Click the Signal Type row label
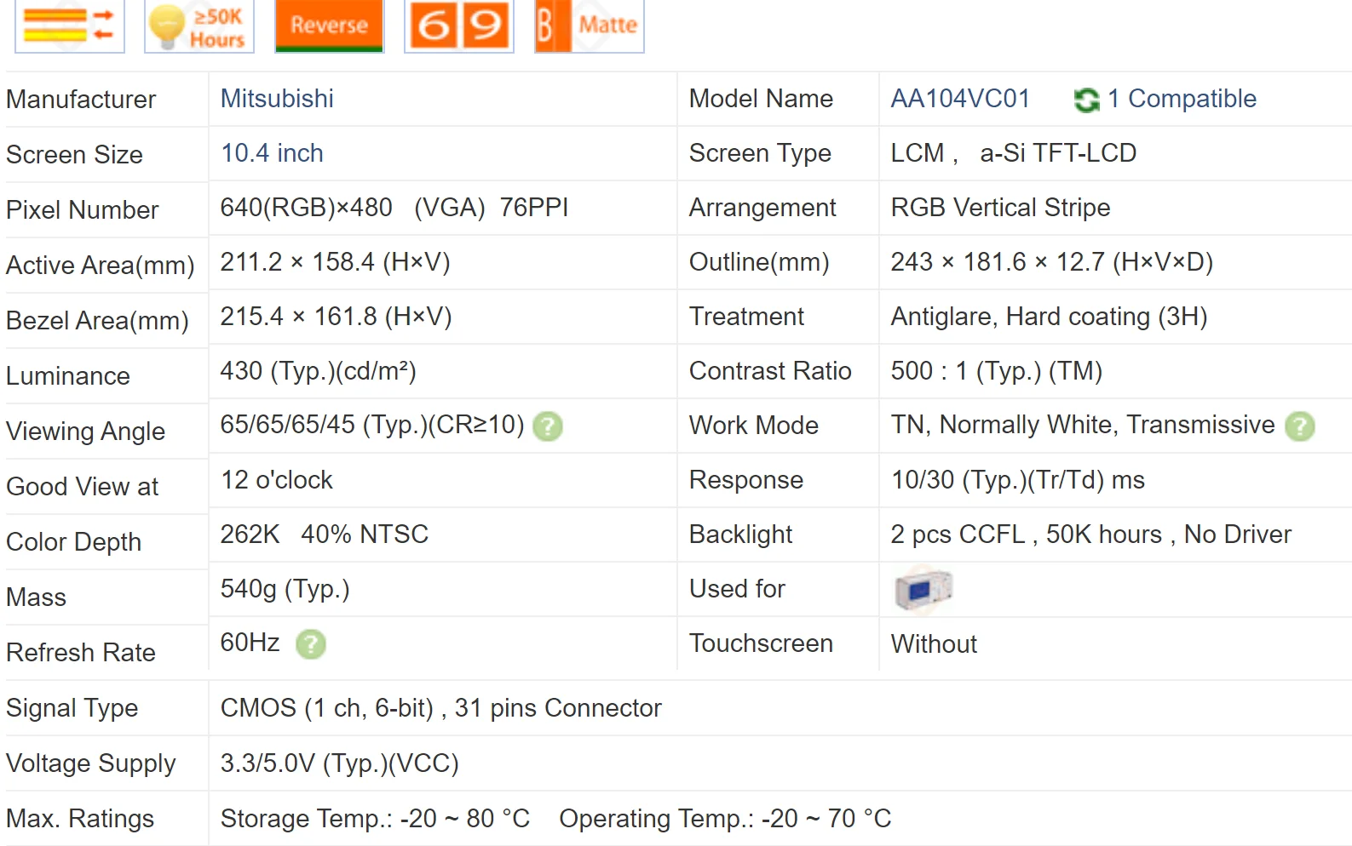 pos(72,708)
